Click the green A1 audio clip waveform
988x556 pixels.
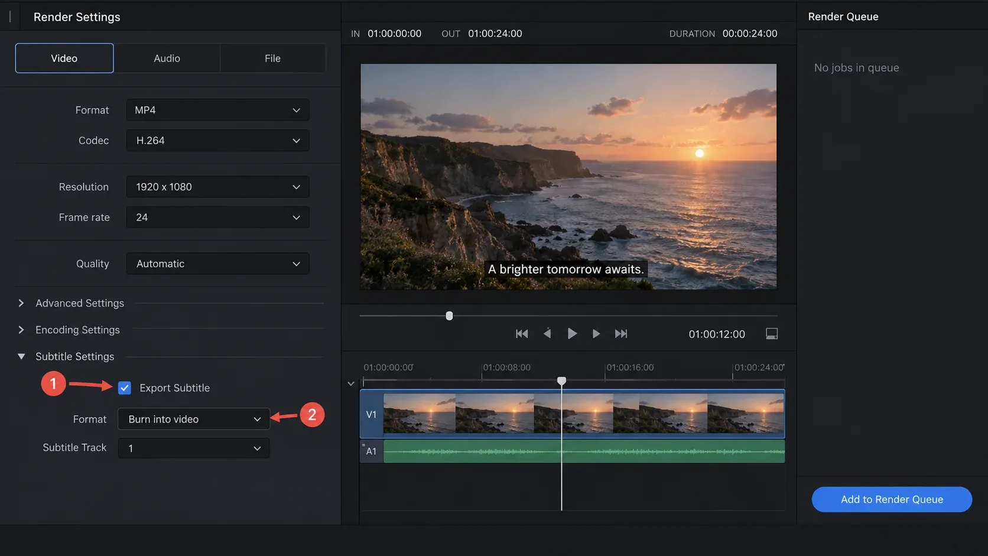click(x=584, y=451)
